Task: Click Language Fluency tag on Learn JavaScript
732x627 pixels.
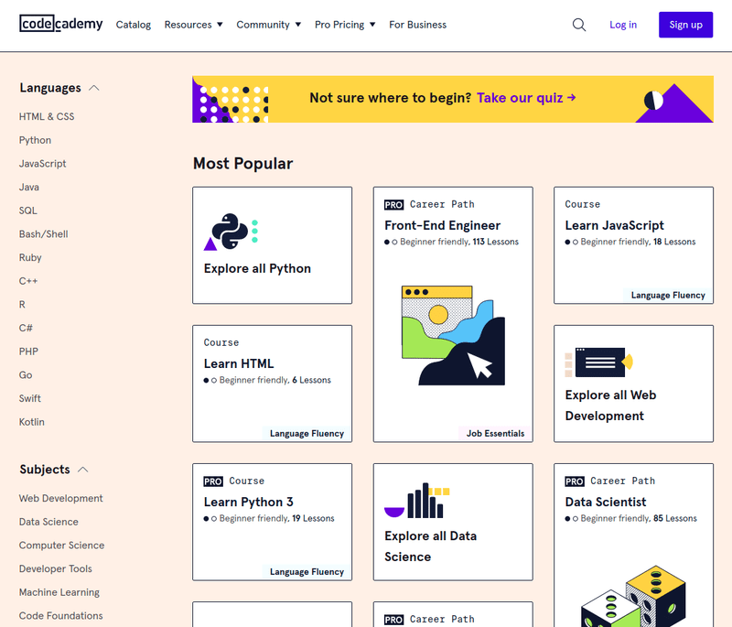Action: coord(668,295)
